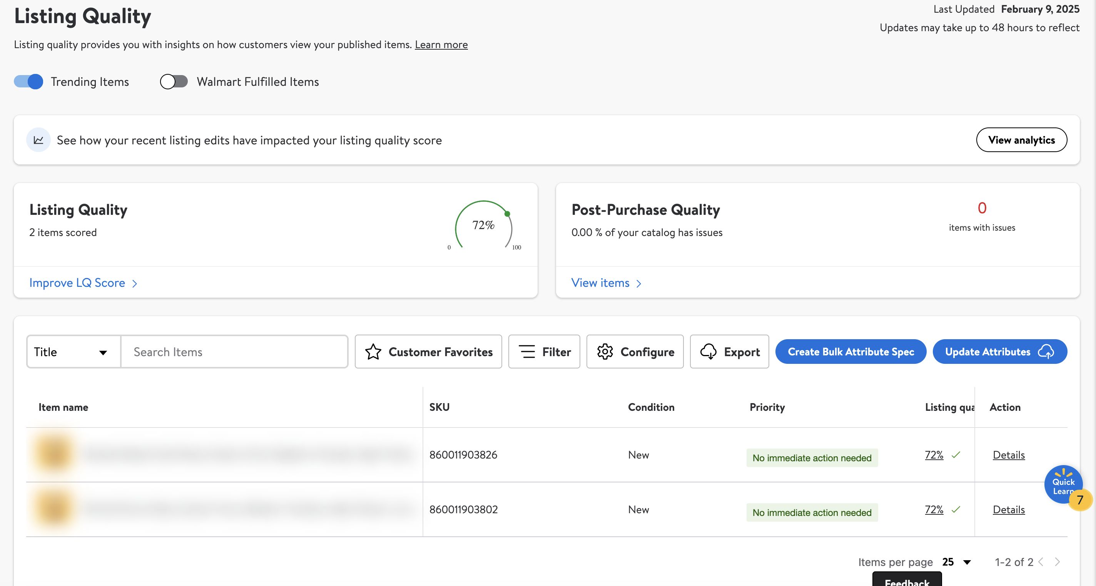Click the '1-2 of 2' pagination text
Viewport: 1096px width, 586px height.
coord(1014,562)
